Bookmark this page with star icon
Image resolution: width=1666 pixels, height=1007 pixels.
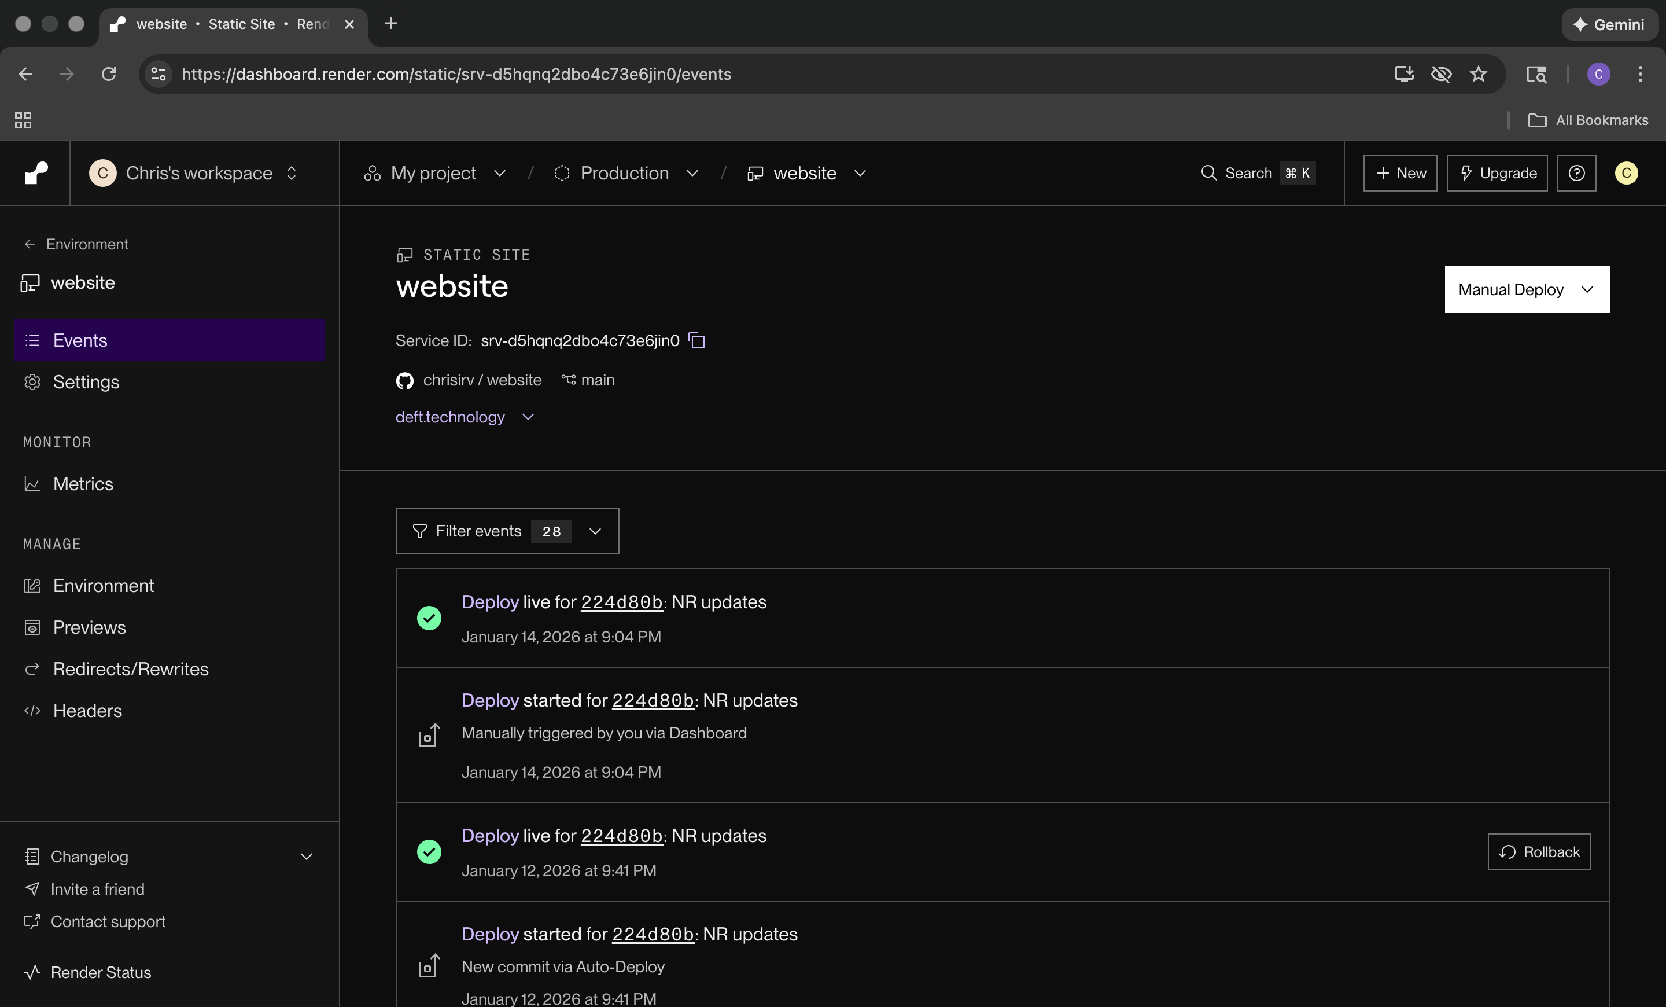point(1478,73)
